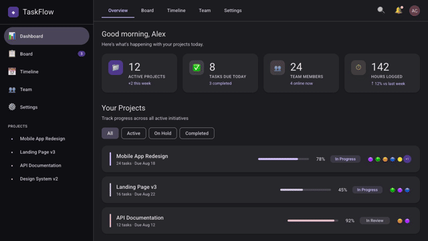
Task: Click orange avatar on API Documentation row
Action: [400, 221]
